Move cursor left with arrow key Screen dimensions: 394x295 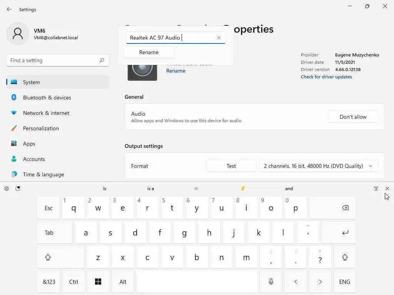(x=295, y=282)
